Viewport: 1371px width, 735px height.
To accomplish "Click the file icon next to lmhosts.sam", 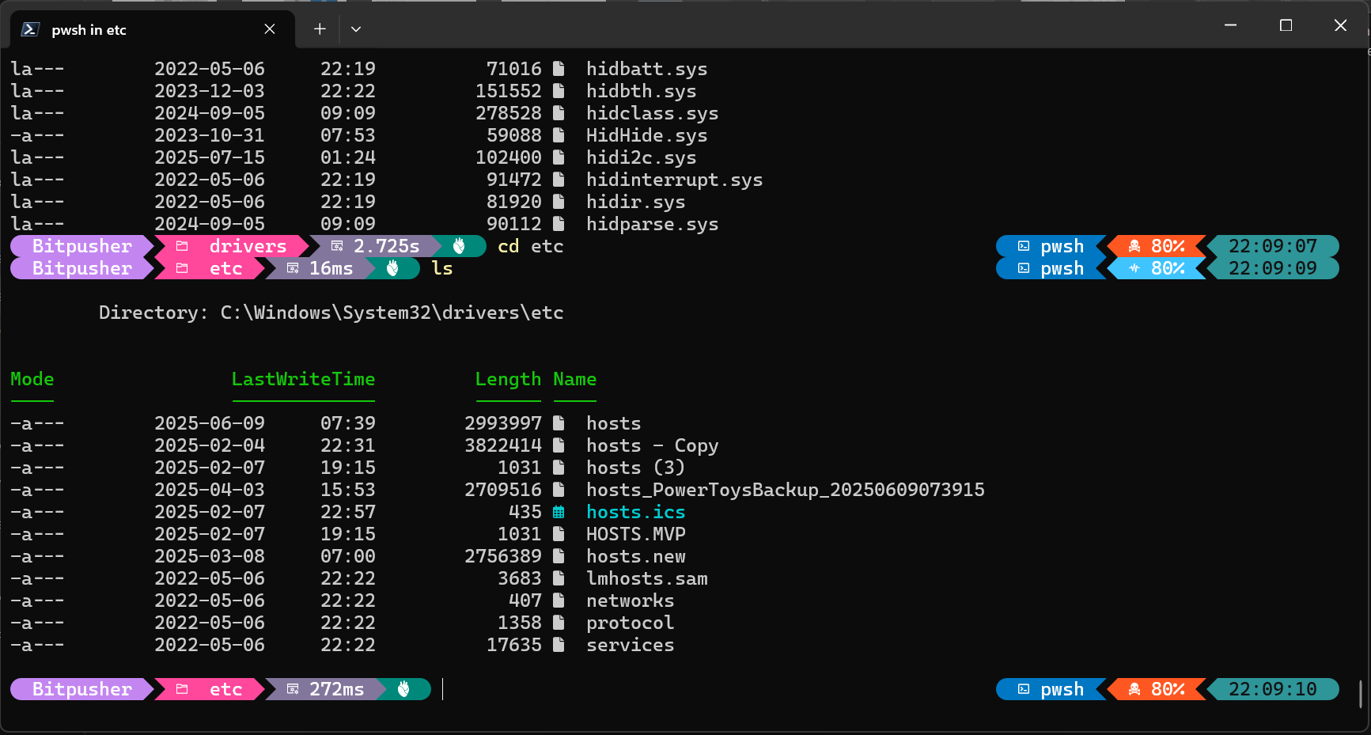I will (559, 578).
